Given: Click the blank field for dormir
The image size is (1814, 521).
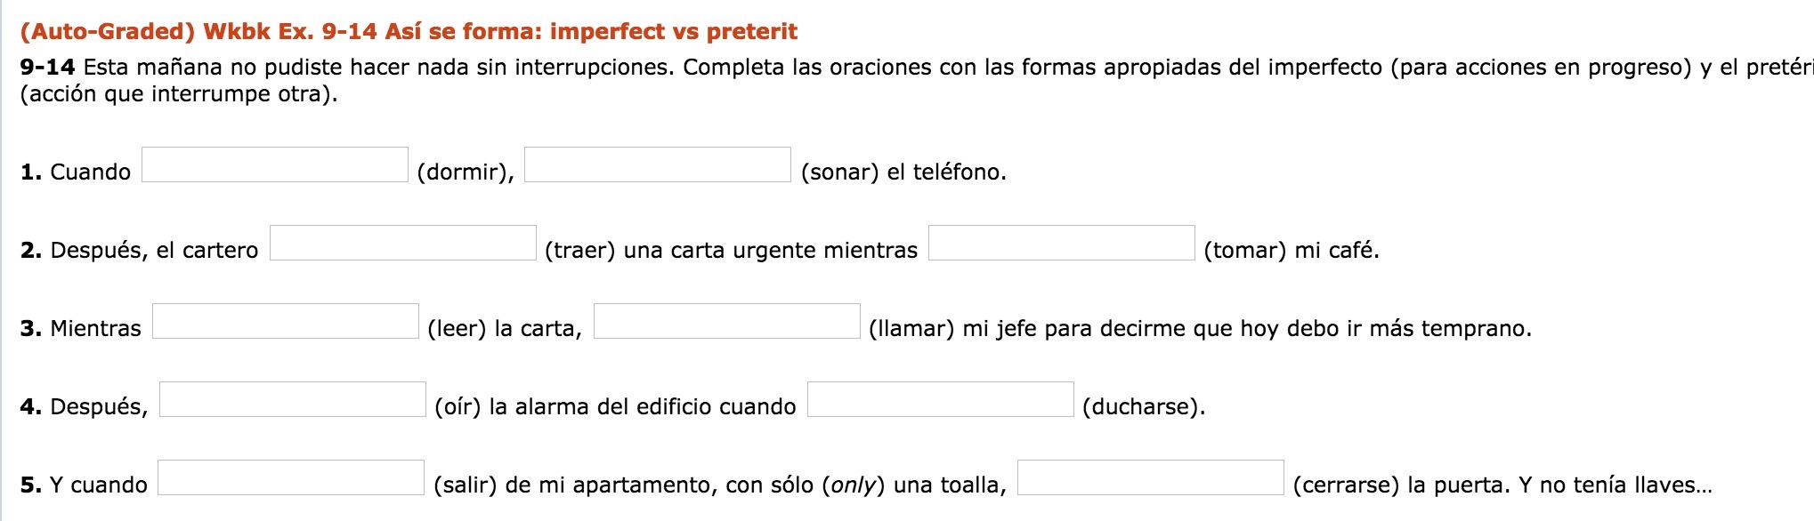Looking at the screenshot, I should [275, 164].
